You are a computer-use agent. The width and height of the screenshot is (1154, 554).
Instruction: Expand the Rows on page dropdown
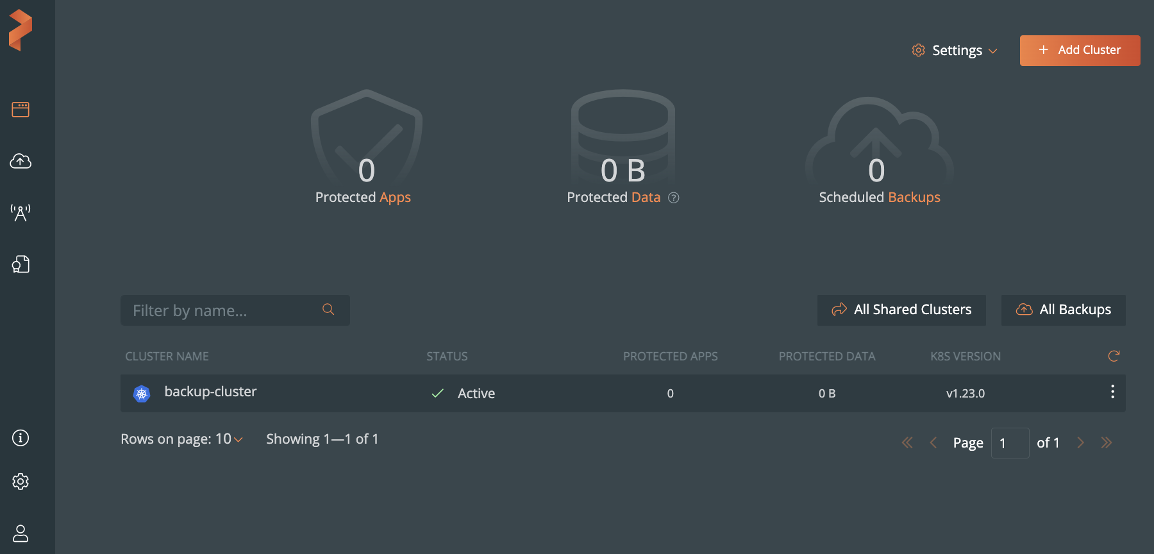(x=230, y=439)
